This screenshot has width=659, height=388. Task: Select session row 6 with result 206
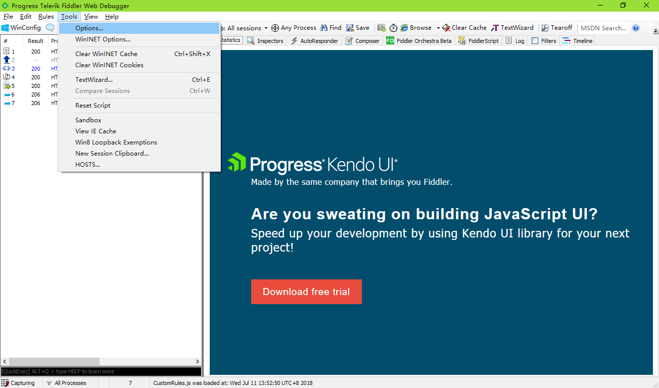point(29,94)
